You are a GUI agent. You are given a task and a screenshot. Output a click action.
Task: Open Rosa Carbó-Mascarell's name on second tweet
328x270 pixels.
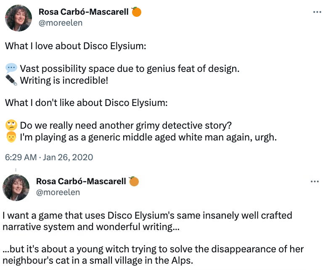pos(81,181)
